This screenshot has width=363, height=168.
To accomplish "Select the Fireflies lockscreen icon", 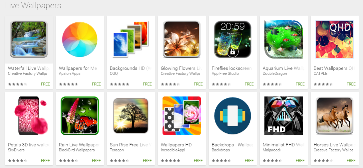I will 233,39.
